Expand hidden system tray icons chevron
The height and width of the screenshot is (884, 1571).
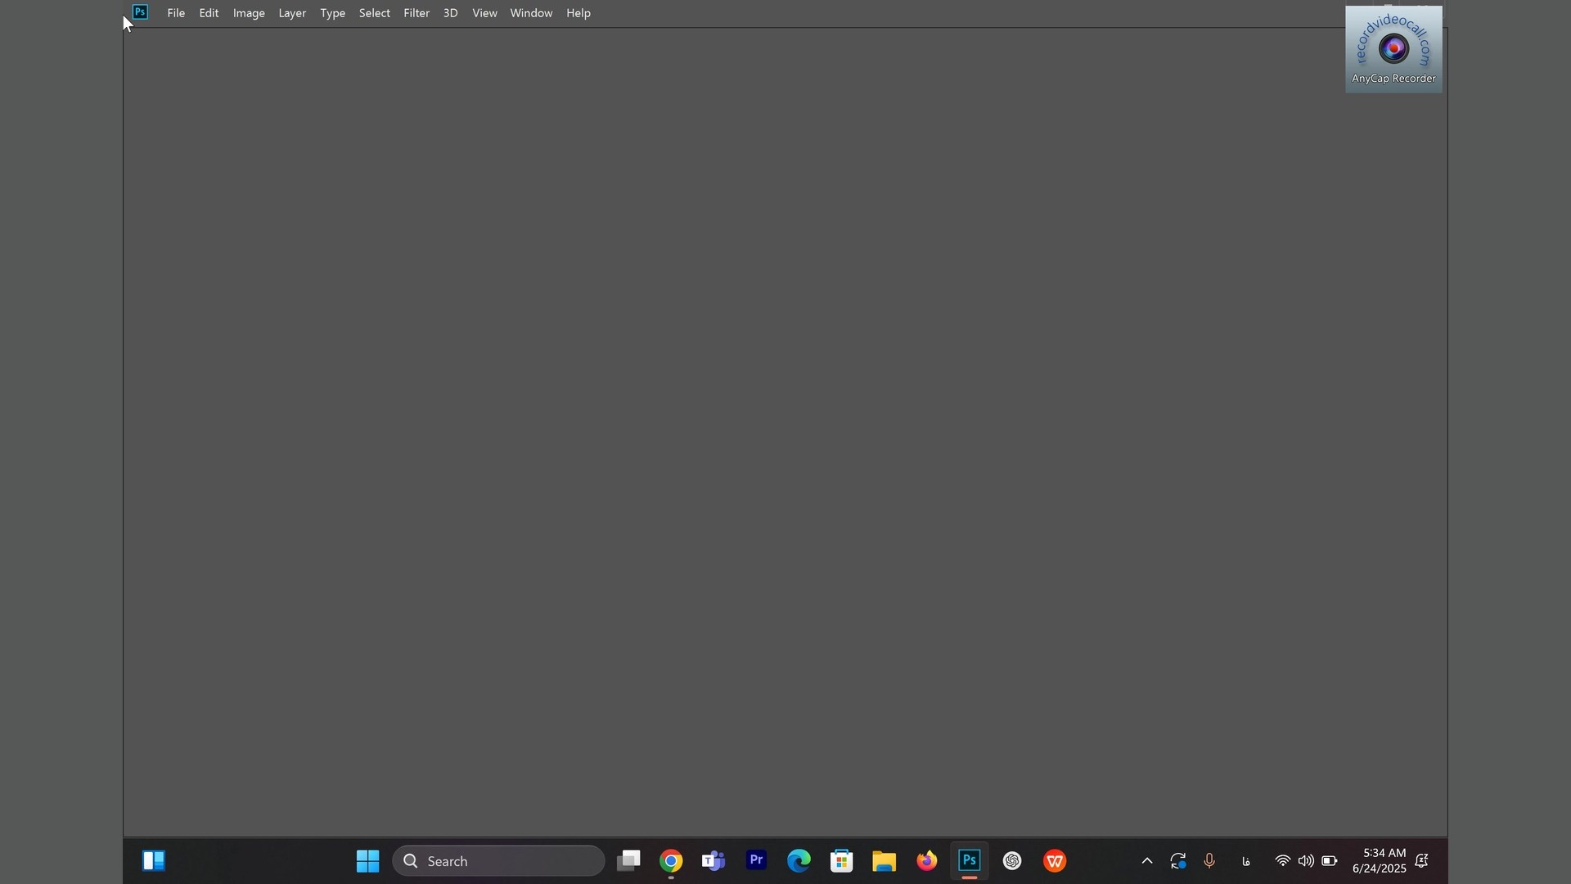click(x=1147, y=861)
